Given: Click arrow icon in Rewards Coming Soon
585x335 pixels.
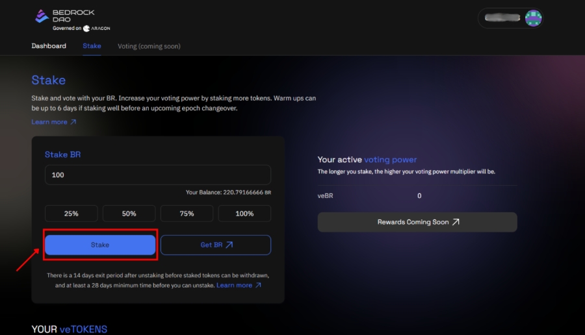Looking at the screenshot, I should tap(456, 222).
